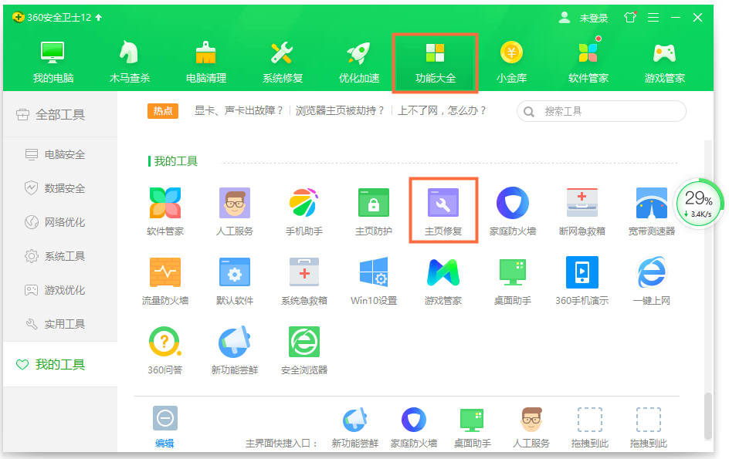Select 全部工具 in the sidebar
The width and height of the screenshot is (729, 459).
point(60,114)
